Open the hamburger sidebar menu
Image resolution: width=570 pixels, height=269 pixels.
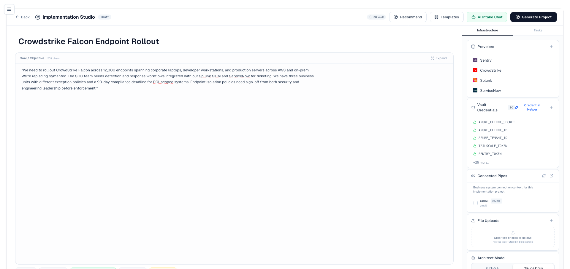(x=9, y=9)
